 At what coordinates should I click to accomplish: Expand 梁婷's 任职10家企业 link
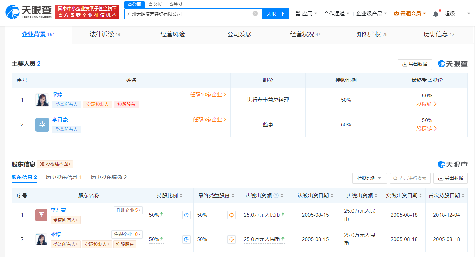[x=208, y=95]
